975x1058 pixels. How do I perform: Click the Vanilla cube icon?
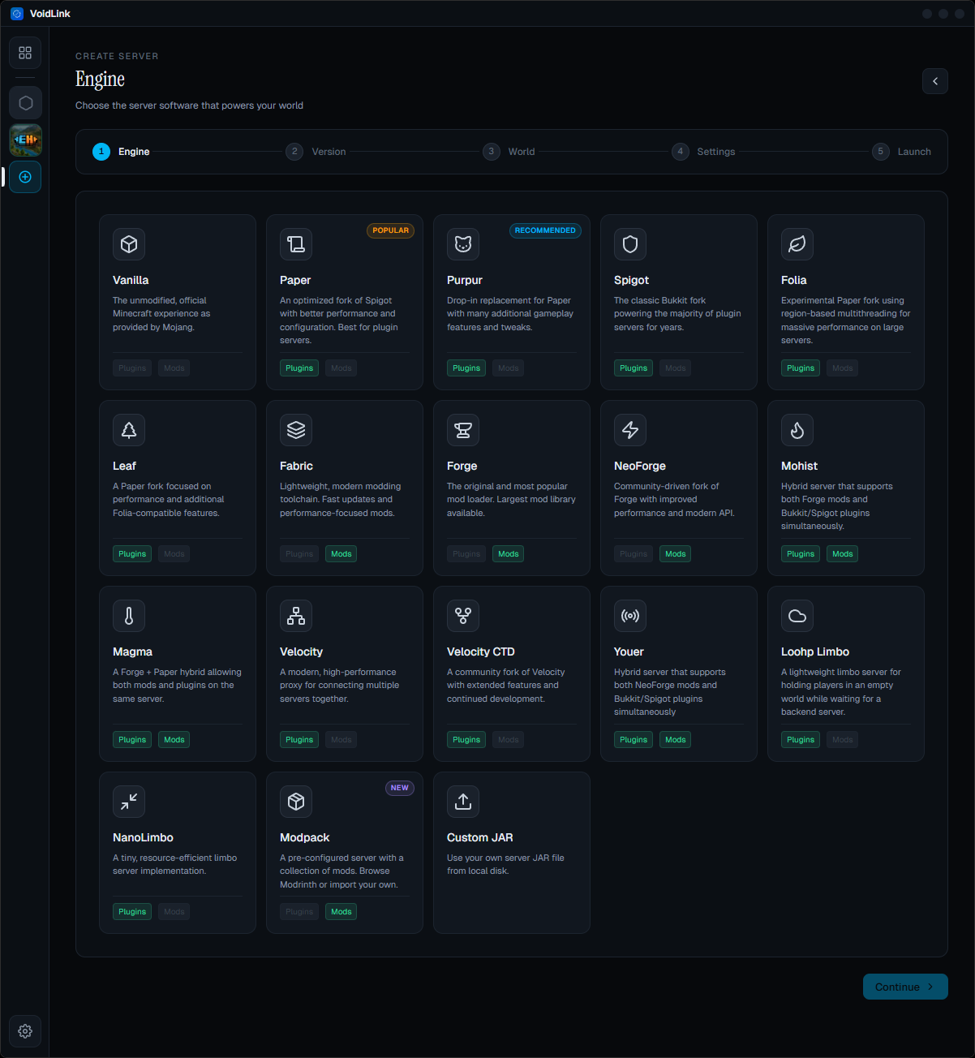coord(129,244)
